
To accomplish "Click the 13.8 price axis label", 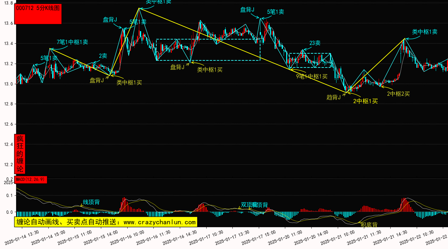I will 7,3.
